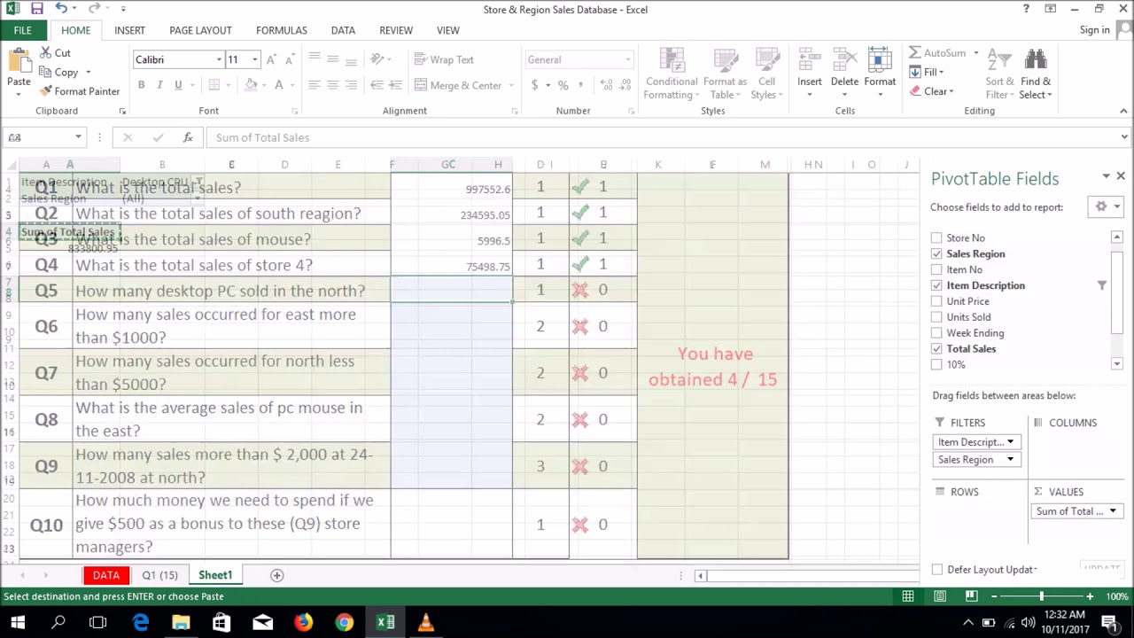
Task: Add a new sheet with plus icon
Action: (x=276, y=575)
